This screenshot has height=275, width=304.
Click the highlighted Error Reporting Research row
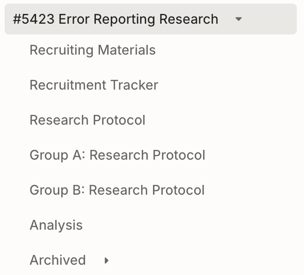click(150, 19)
